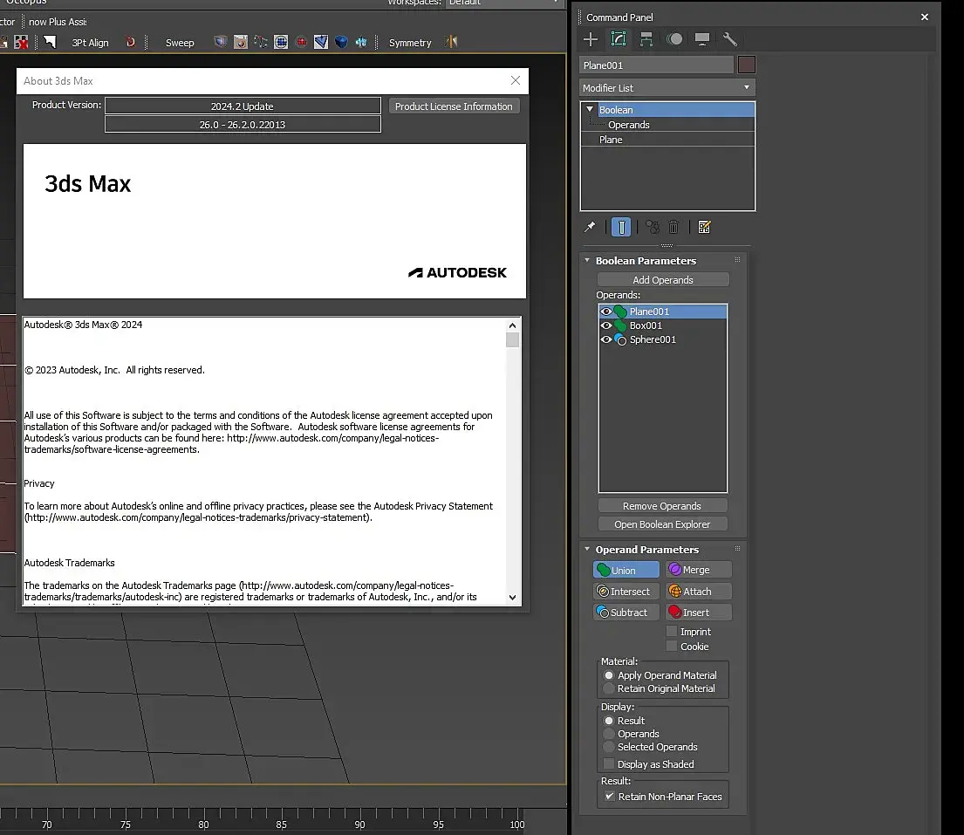Open the Display tab in Command Panel

tap(702, 39)
